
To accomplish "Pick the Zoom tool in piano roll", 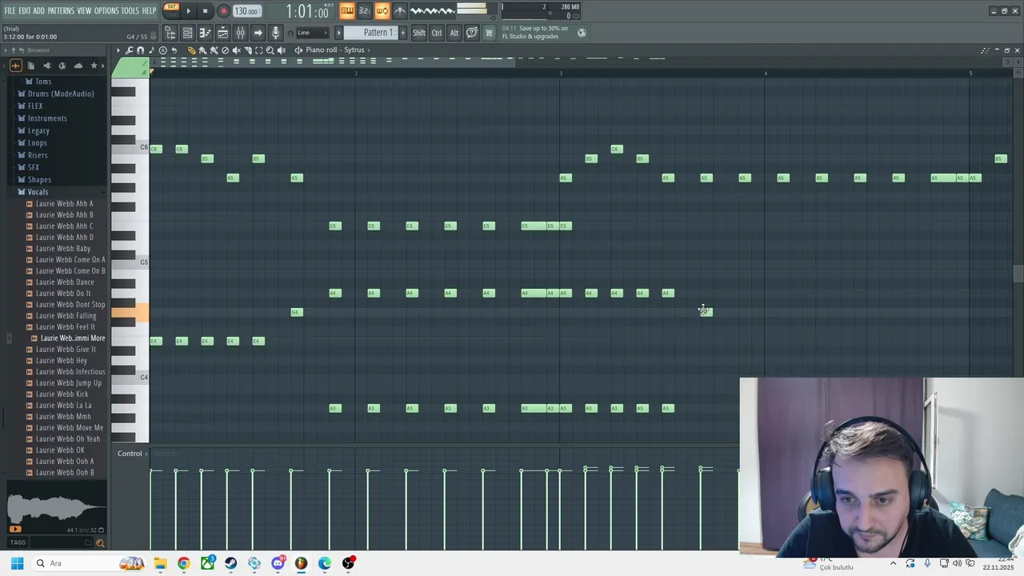I will pyautogui.click(x=270, y=50).
